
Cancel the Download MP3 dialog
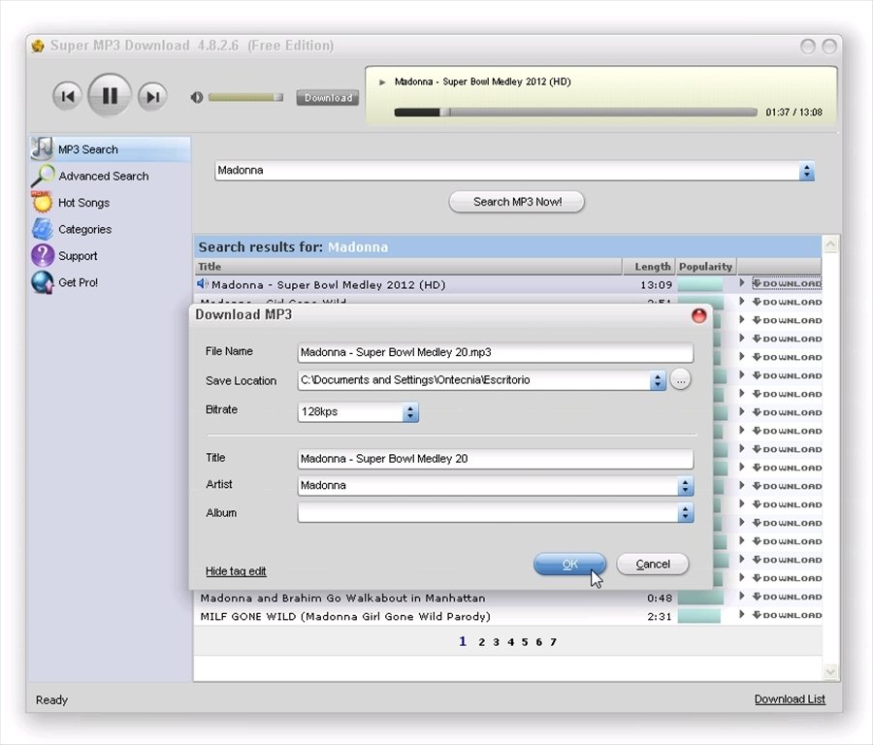click(x=653, y=564)
